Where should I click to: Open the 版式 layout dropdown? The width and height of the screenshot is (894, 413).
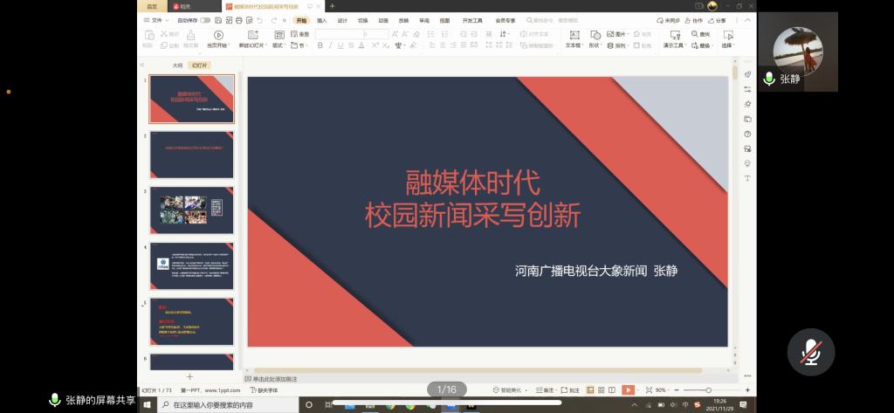[x=279, y=45]
